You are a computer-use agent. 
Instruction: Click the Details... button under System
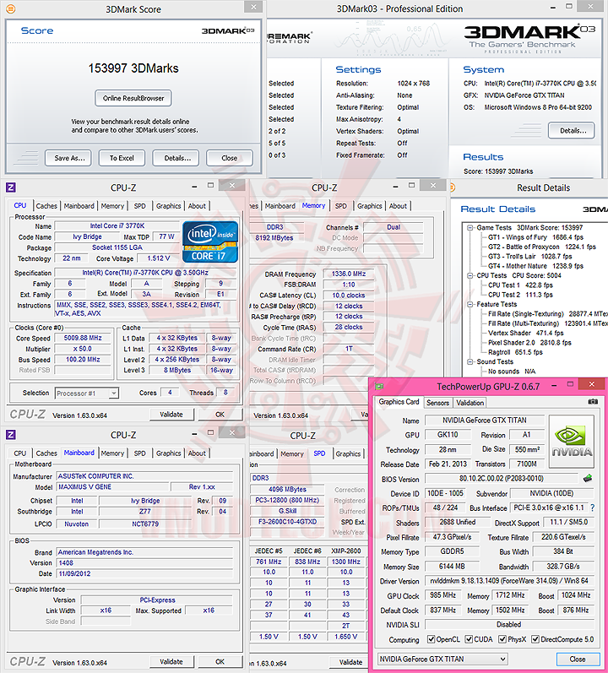pos(572,131)
